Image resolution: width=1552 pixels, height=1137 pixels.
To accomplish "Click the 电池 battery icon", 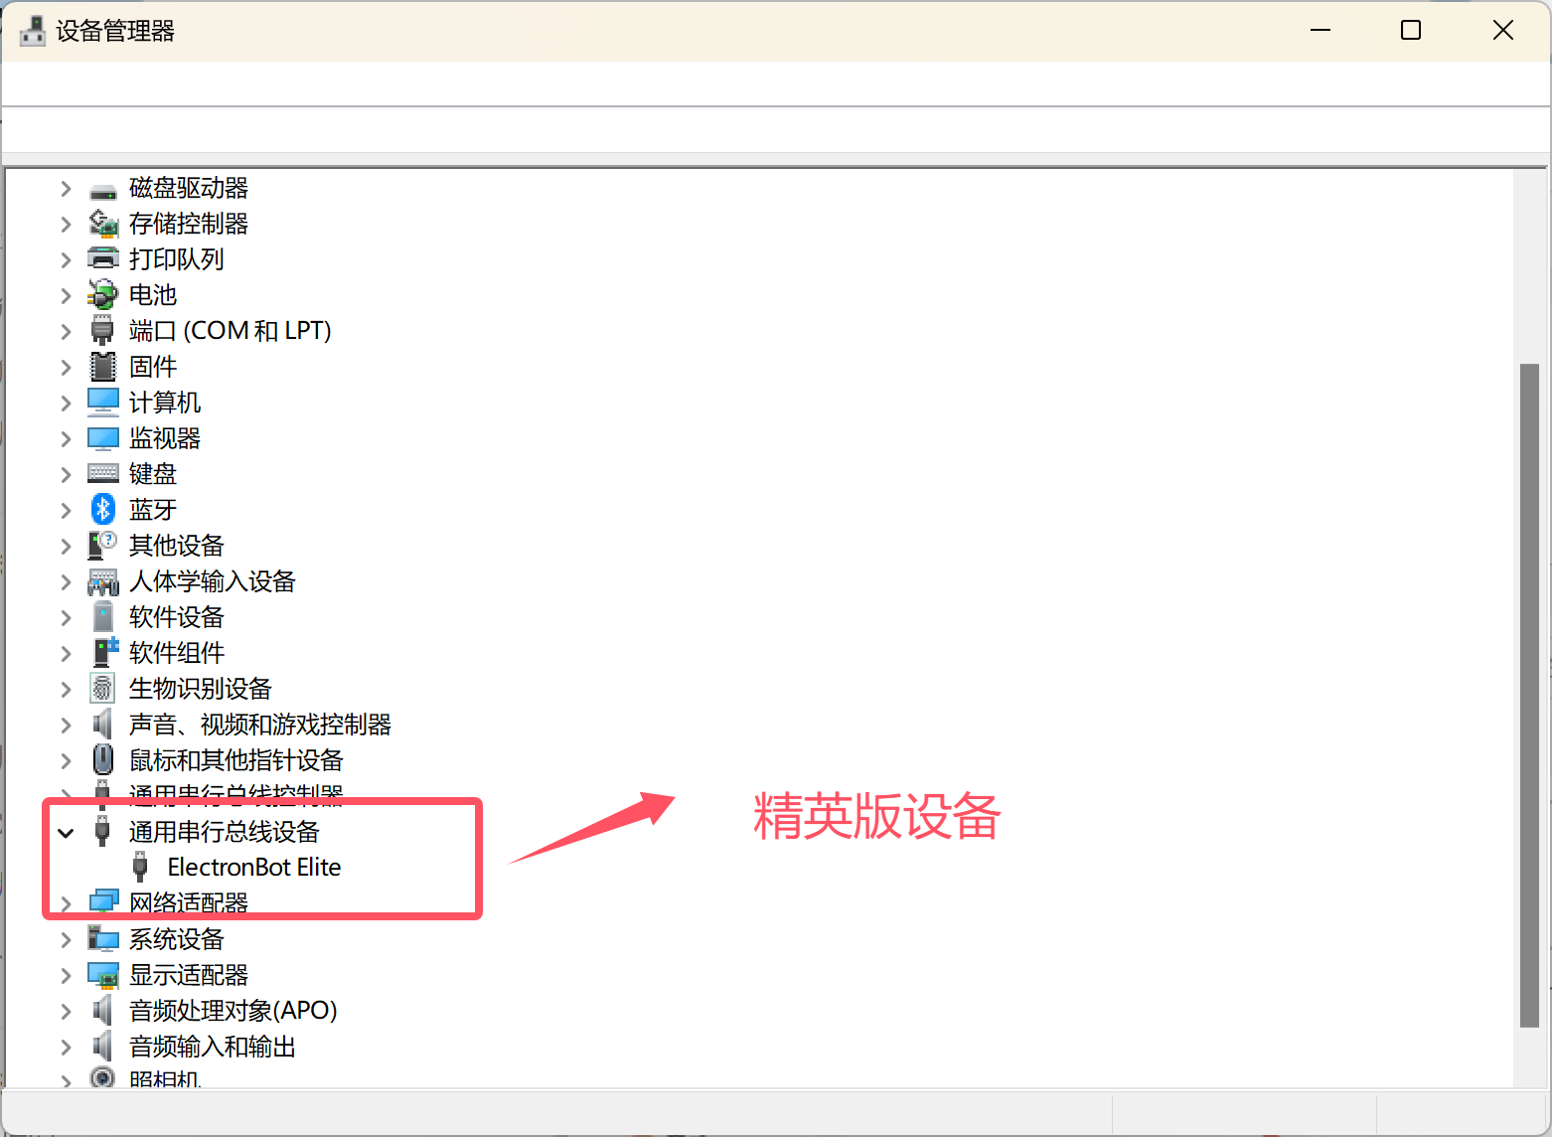I will tap(103, 296).
